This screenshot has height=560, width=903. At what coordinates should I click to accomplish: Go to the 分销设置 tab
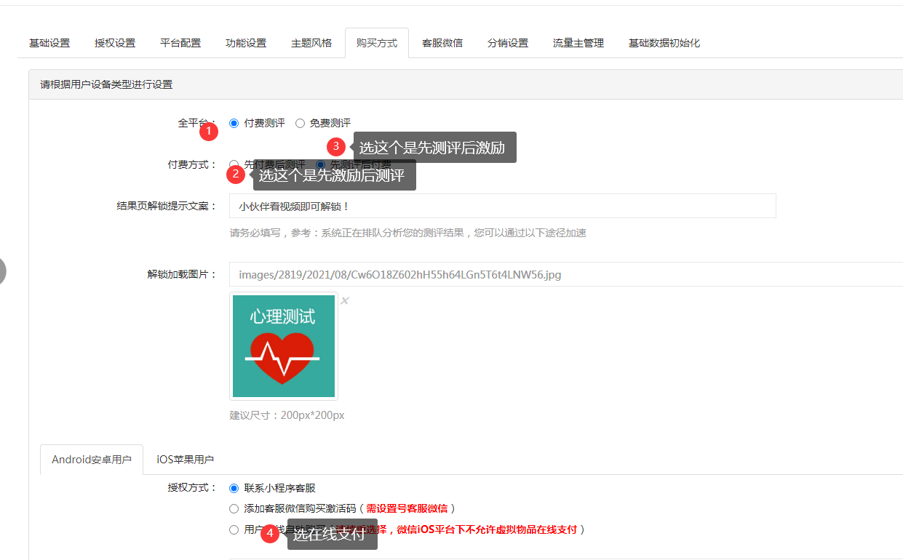[508, 43]
